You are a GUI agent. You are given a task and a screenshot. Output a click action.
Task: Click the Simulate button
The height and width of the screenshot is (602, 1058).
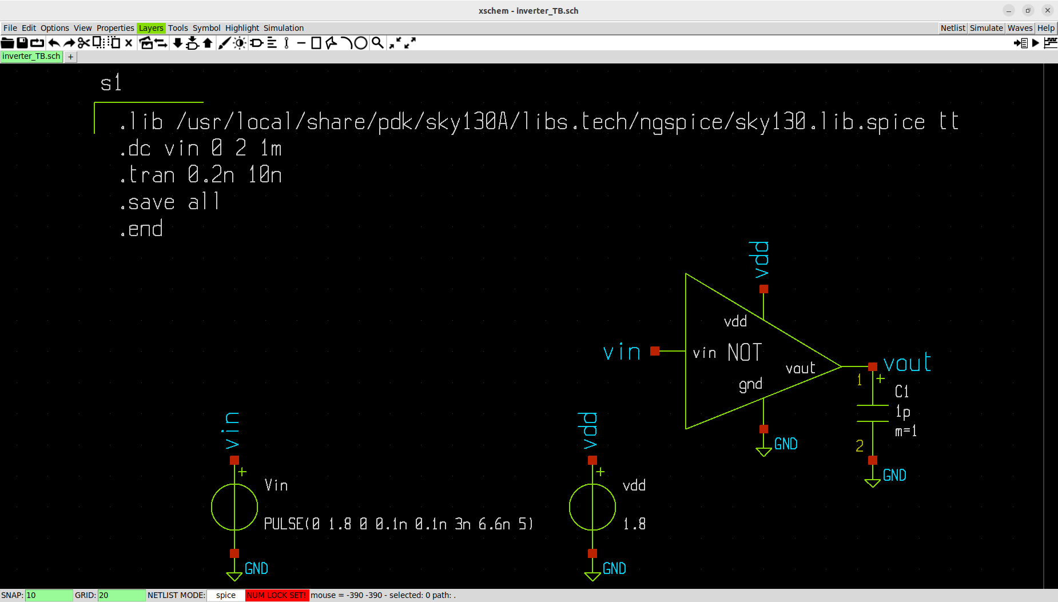[x=987, y=27]
